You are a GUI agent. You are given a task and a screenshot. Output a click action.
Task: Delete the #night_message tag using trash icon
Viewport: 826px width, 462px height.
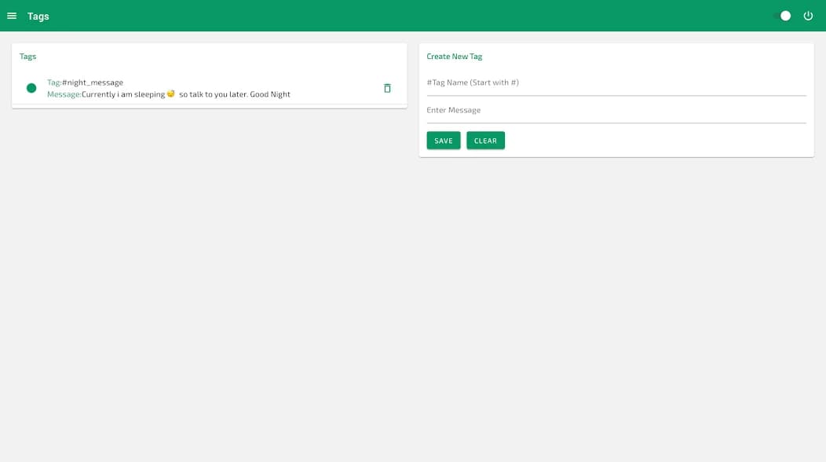(x=387, y=88)
